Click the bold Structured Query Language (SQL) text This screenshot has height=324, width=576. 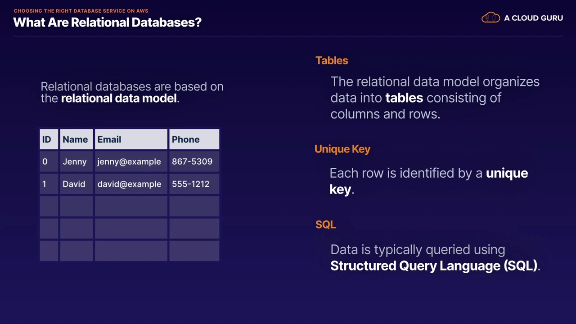434,265
